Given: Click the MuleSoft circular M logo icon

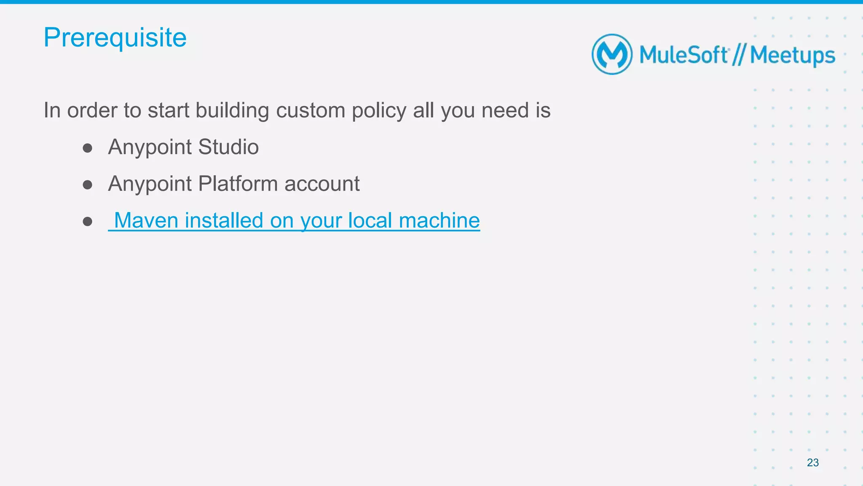Looking at the screenshot, I should coord(612,54).
